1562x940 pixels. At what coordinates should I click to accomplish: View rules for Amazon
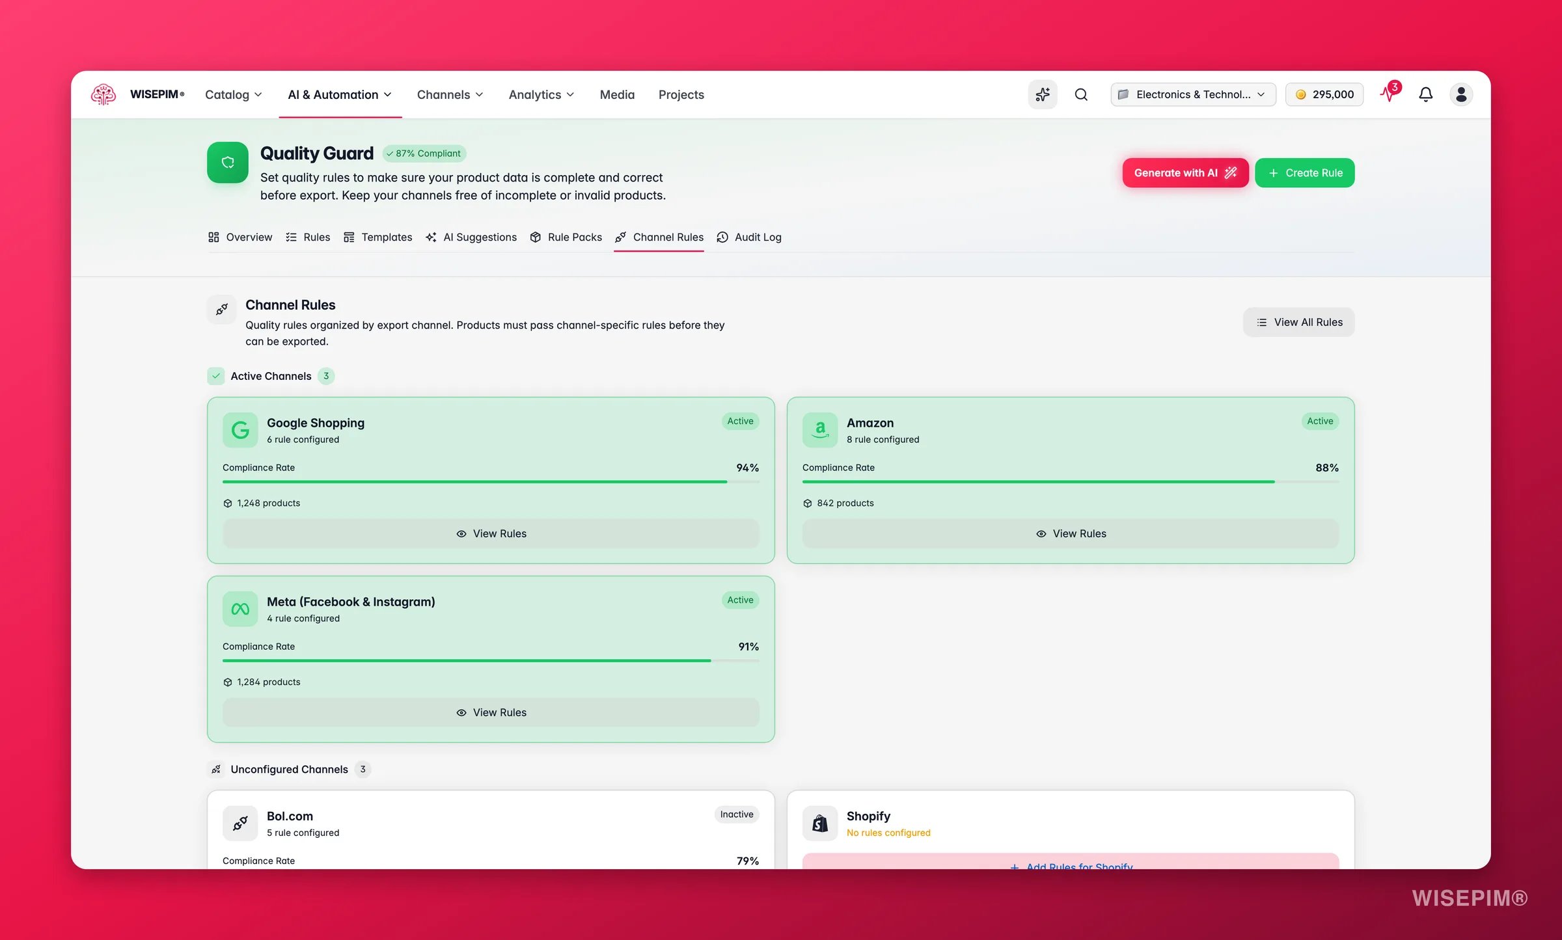click(1071, 533)
